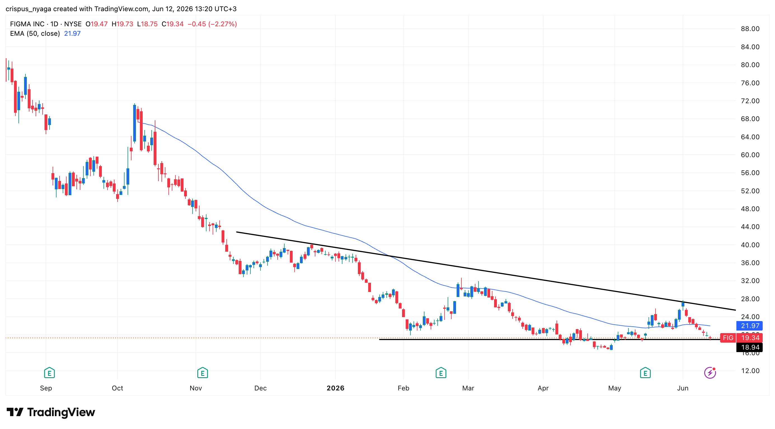Click the 44.00 price axis label
Viewport: 775px width, 429px height.
(x=750, y=227)
